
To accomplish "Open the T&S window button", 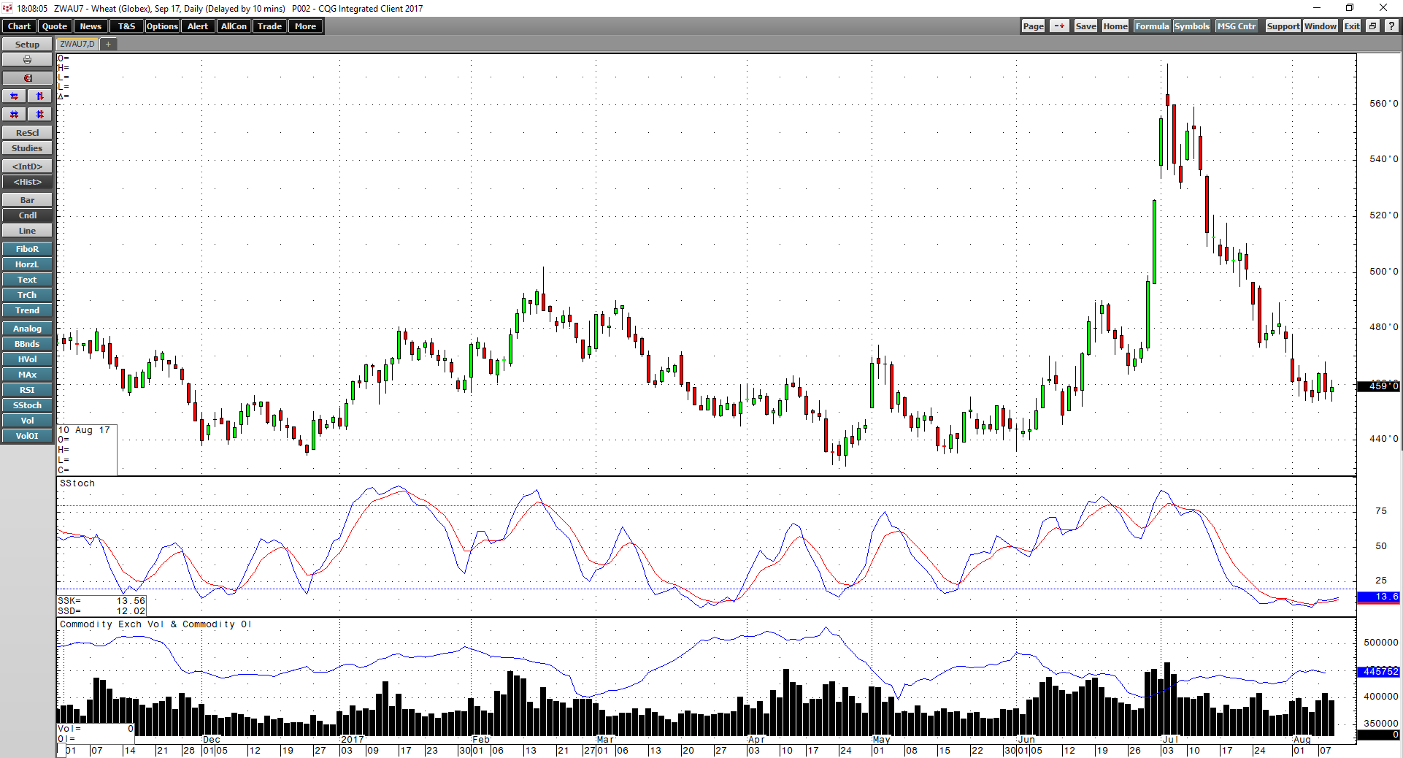I will (126, 26).
